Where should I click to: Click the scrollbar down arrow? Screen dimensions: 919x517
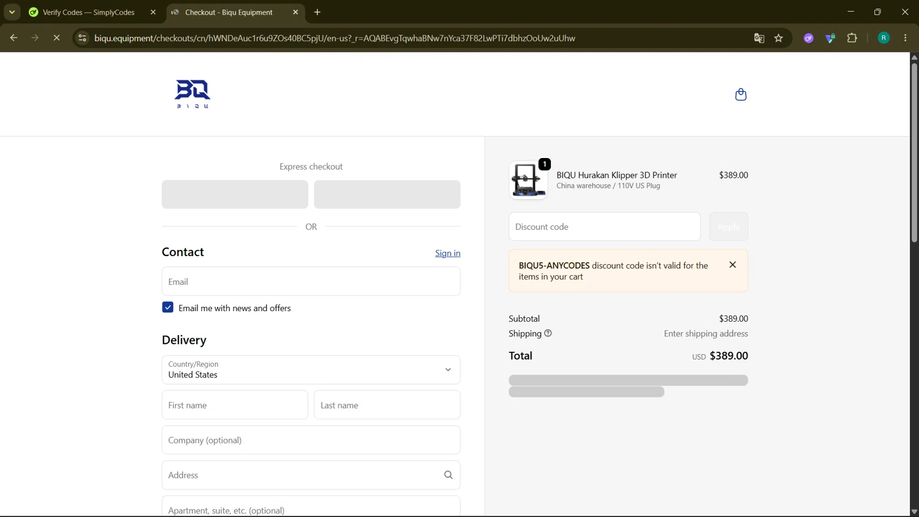914,511
